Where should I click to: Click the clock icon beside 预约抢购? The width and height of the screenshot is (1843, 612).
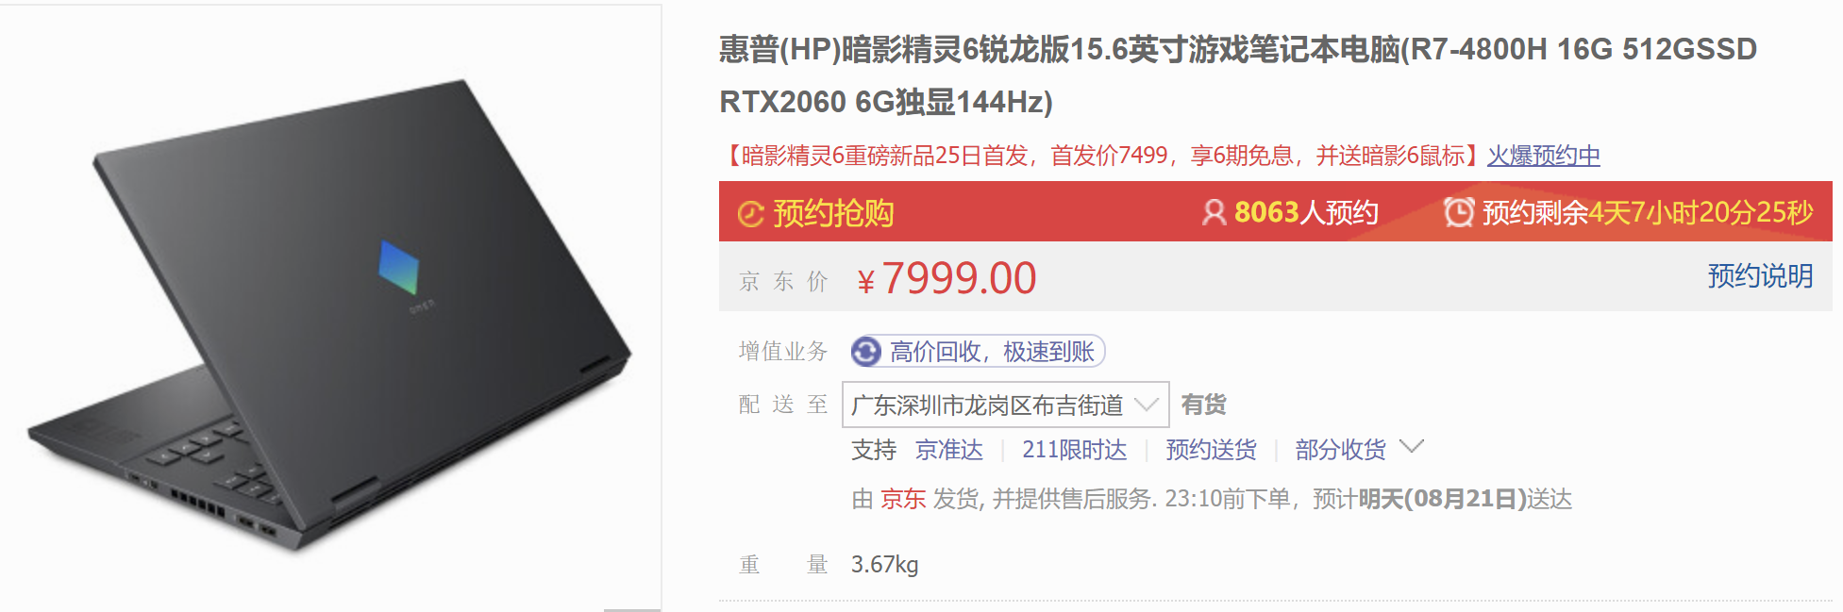(x=751, y=214)
